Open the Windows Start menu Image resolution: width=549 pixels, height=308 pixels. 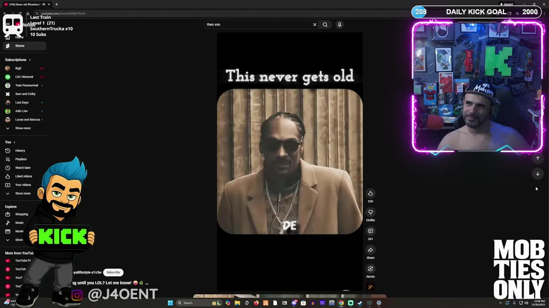coord(170,303)
